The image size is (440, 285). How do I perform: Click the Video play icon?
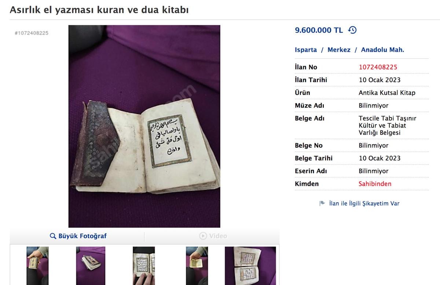point(203,236)
